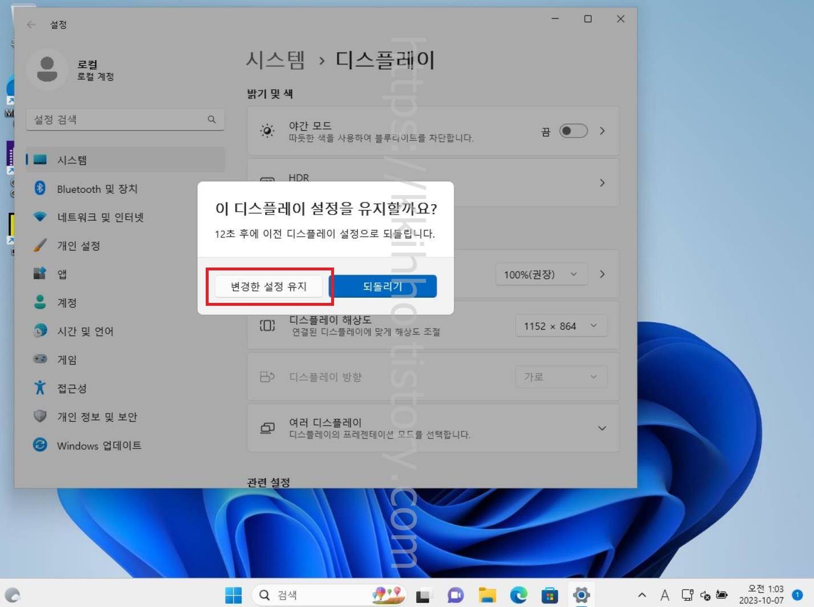
Task: Select 개인 설정 in sidebar
Action: pyautogui.click(x=125, y=245)
